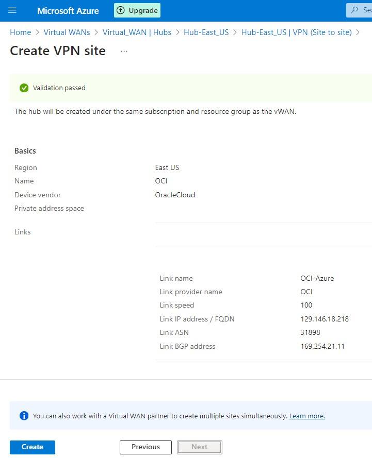Click the Microsoft Azure logo

[x=68, y=10]
